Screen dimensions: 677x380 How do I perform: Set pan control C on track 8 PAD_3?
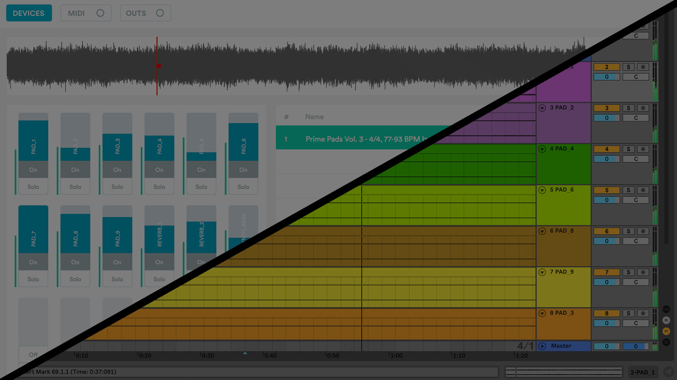[636, 323]
